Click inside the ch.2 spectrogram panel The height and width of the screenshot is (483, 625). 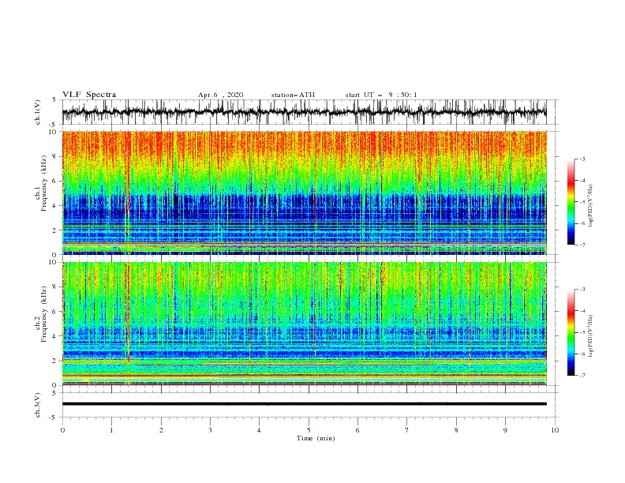click(x=305, y=324)
